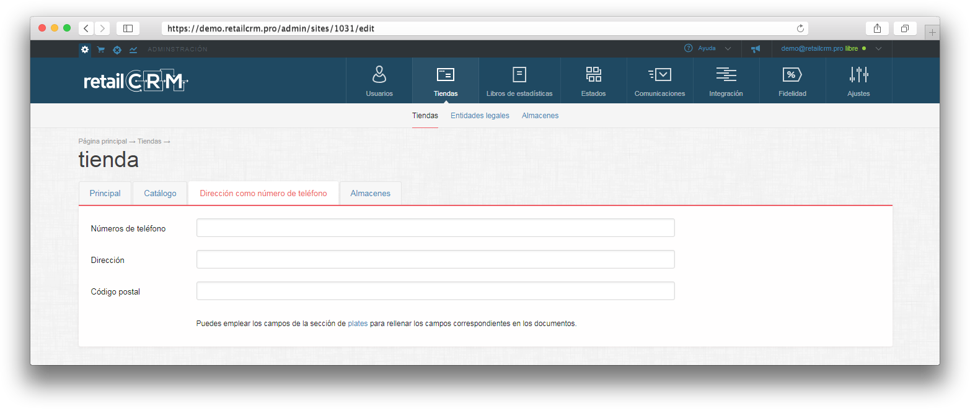970x409 pixels.
Task: Open the analytics line chart icon
Action: (x=133, y=50)
